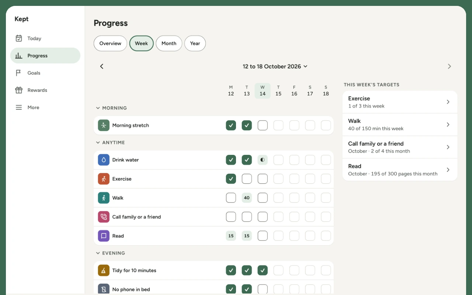Image resolution: width=472 pixels, height=295 pixels.
Task: Open the Read monthly target
Action: [400, 170]
